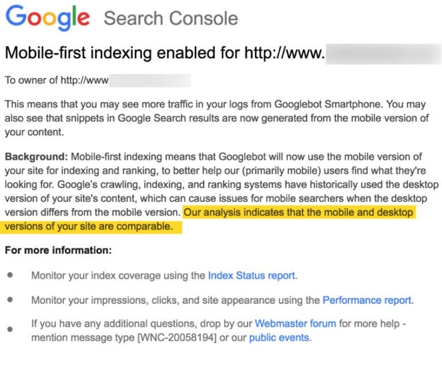442x369 pixels.
Task: Click the blurred site address after 'To owner of'
Action: pyautogui.click(x=150, y=80)
